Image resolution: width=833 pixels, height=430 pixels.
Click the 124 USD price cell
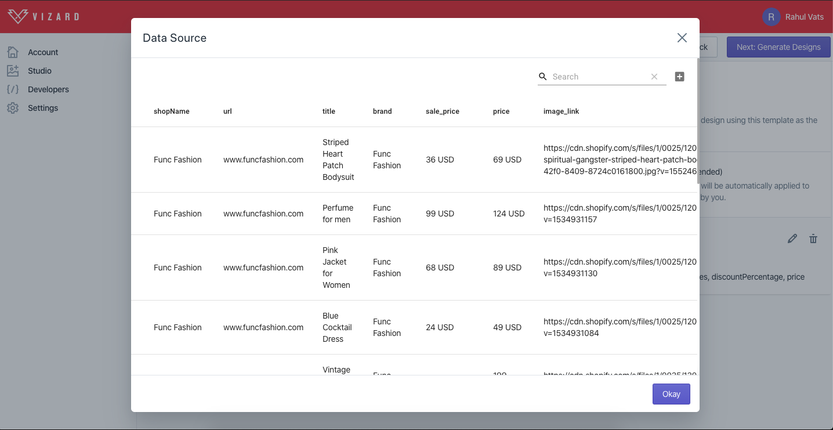coord(509,214)
